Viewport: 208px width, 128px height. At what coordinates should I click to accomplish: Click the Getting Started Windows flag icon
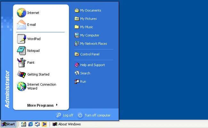(x=21, y=74)
